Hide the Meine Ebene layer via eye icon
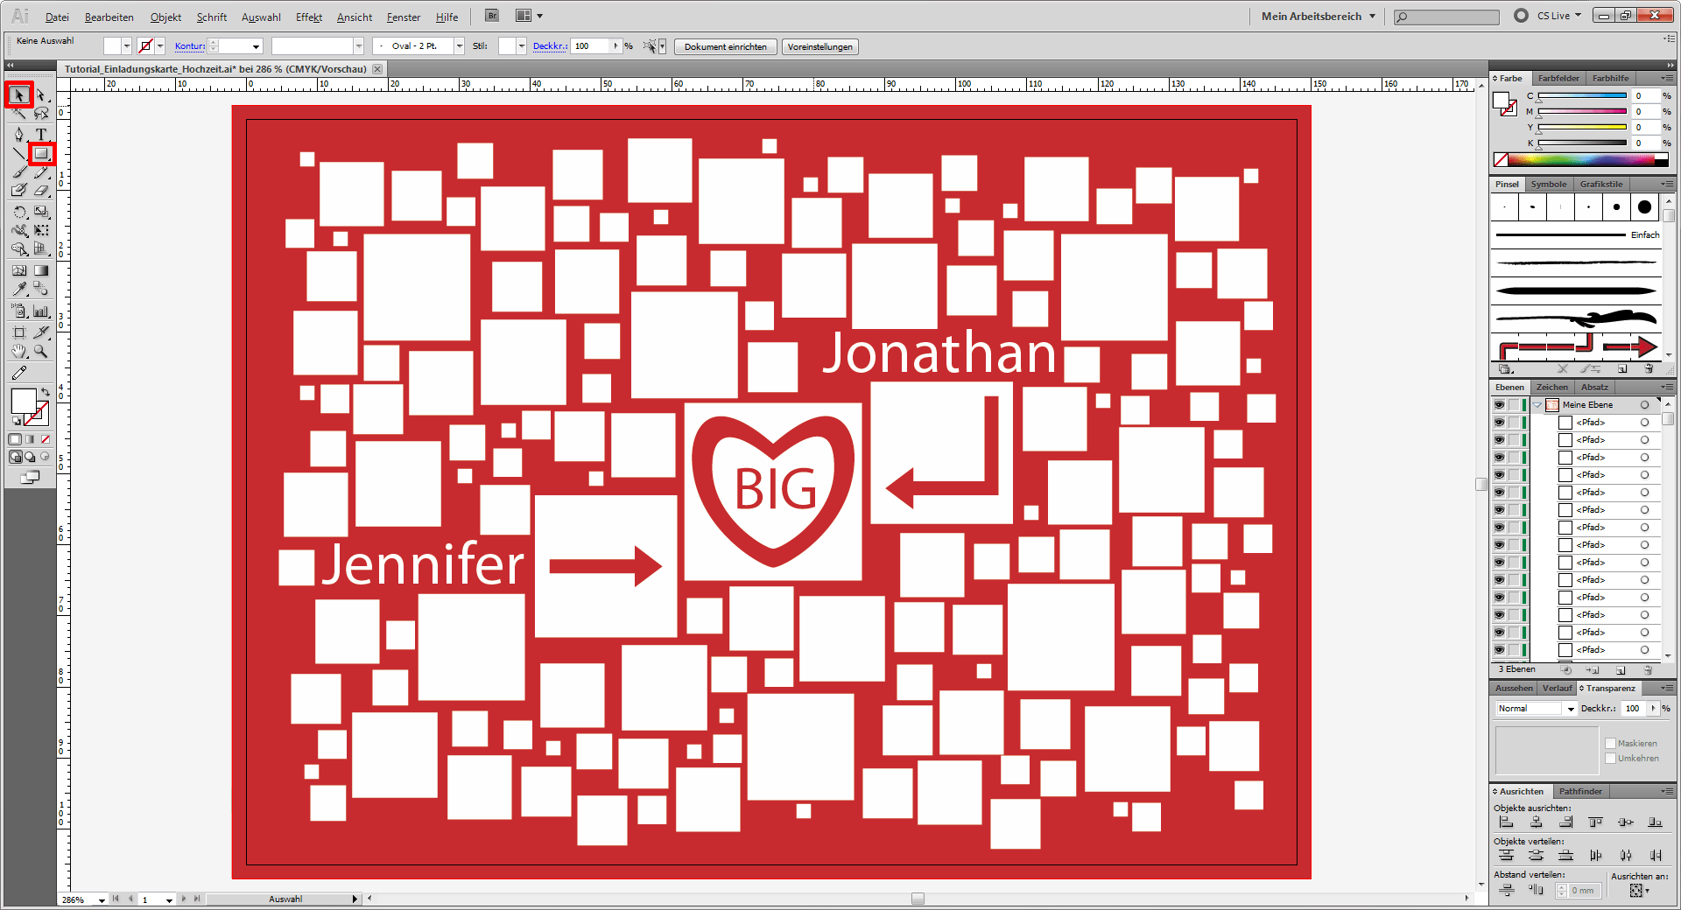Image resolution: width=1681 pixels, height=910 pixels. [1499, 405]
